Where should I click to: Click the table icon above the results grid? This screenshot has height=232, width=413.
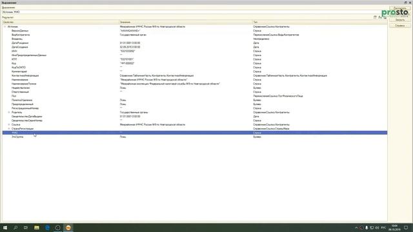tap(375, 17)
